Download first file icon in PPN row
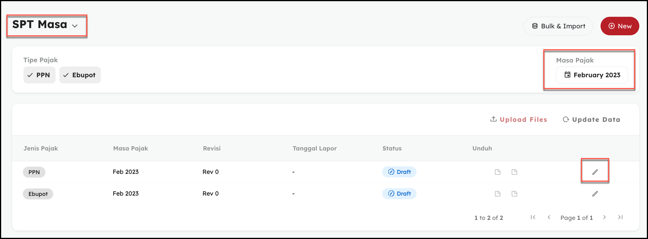The image size is (648, 239). coord(498,172)
